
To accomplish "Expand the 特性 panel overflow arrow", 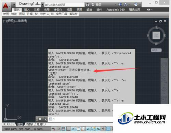I will tap(48, 14).
